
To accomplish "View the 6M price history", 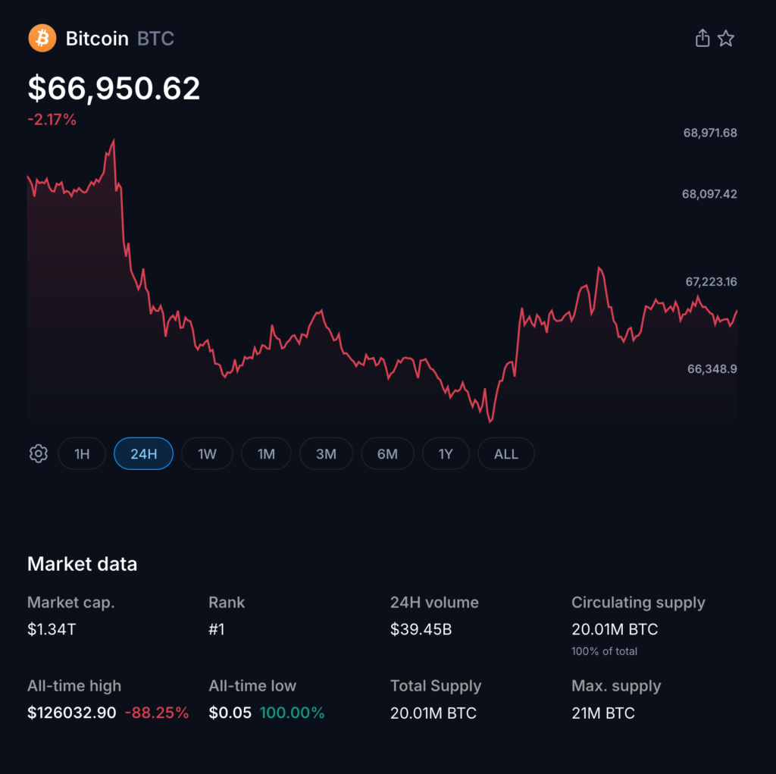I will coord(387,454).
